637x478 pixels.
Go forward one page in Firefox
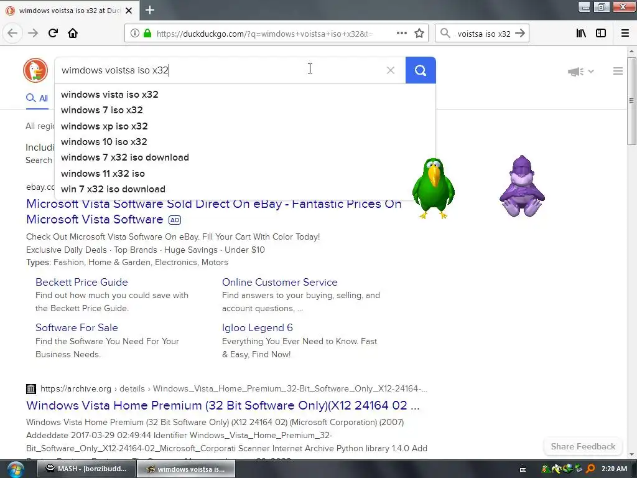(x=33, y=34)
